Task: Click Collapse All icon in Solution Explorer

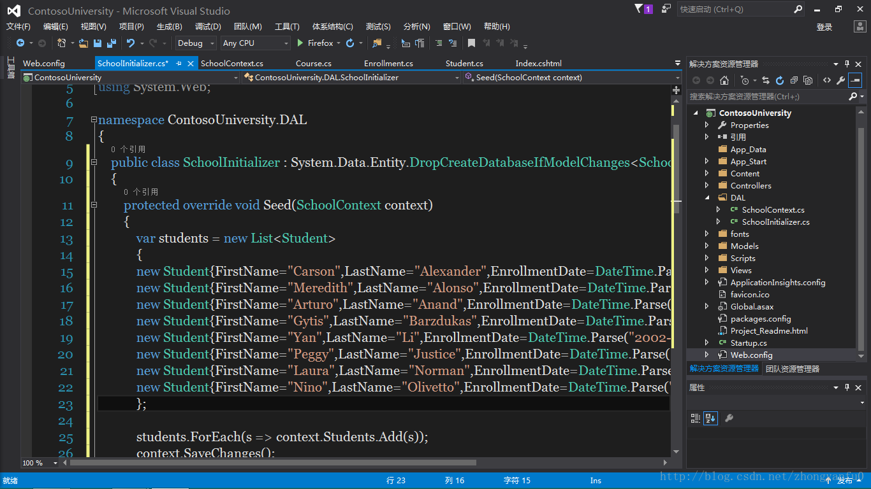Action: (794, 80)
